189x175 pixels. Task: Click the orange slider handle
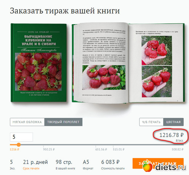click(x=19, y=145)
